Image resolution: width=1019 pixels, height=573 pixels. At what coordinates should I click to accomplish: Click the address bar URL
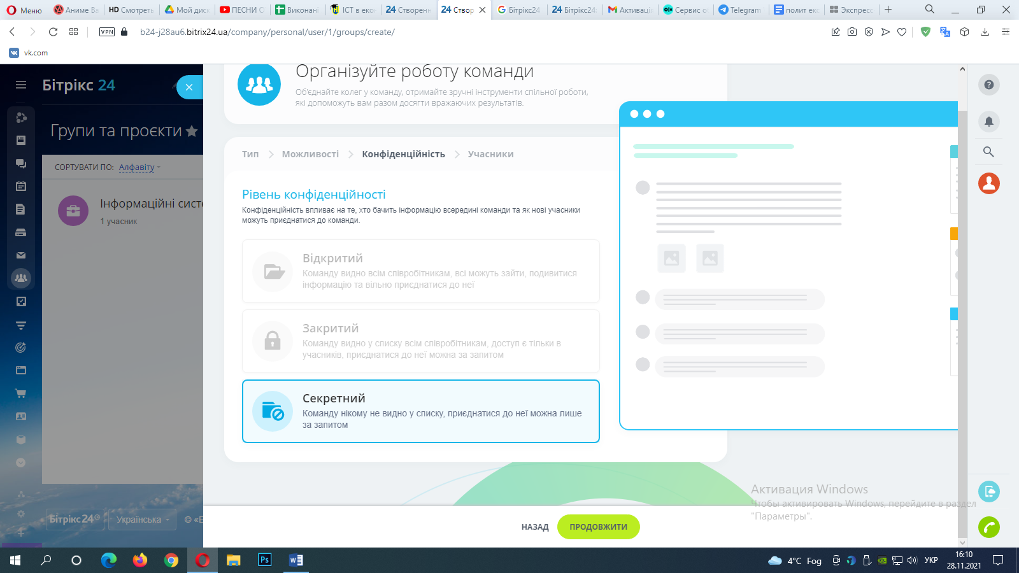[x=267, y=32]
